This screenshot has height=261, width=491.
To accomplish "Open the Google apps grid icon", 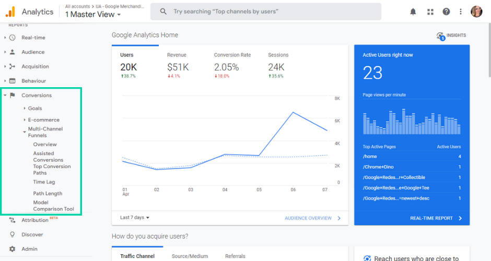I will pos(430,11).
